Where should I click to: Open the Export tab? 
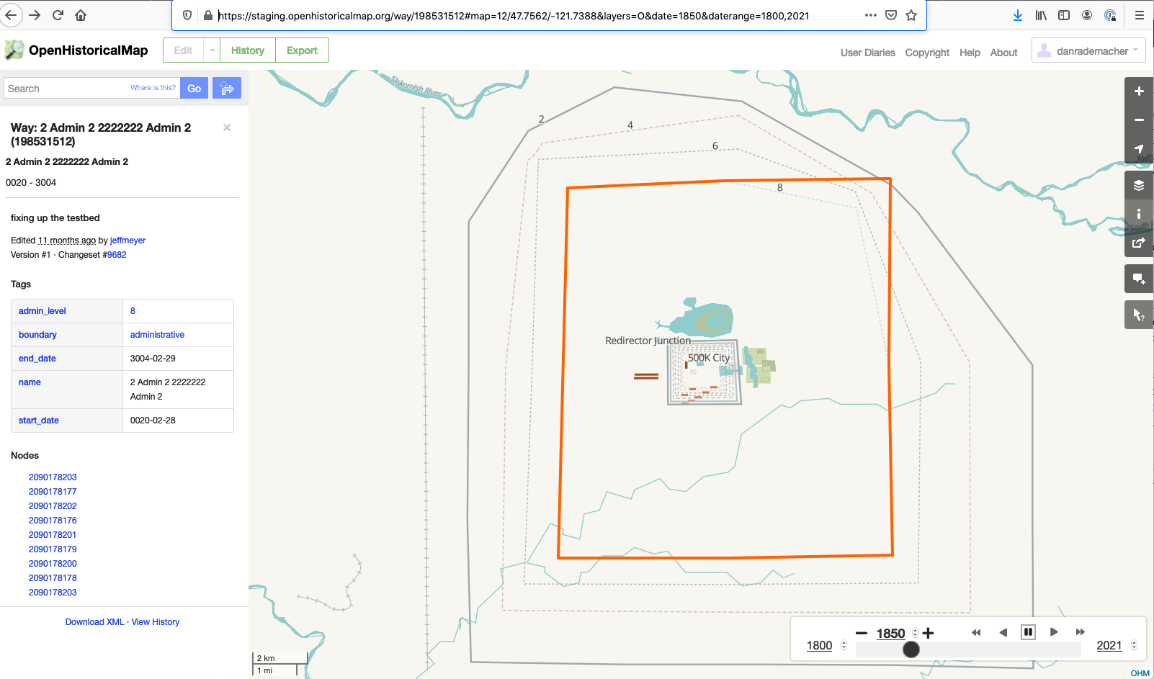click(x=302, y=50)
